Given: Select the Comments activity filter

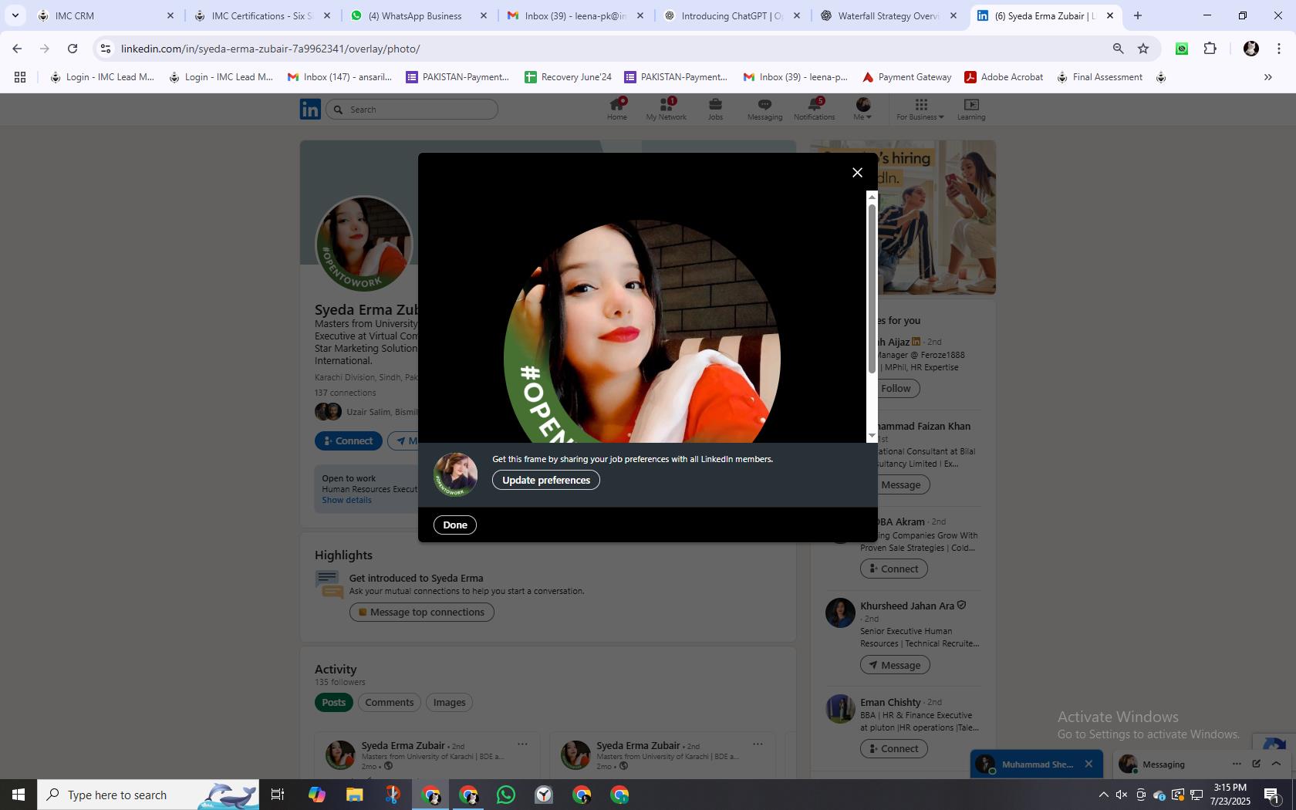Looking at the screenshot, I should point(390,703).
